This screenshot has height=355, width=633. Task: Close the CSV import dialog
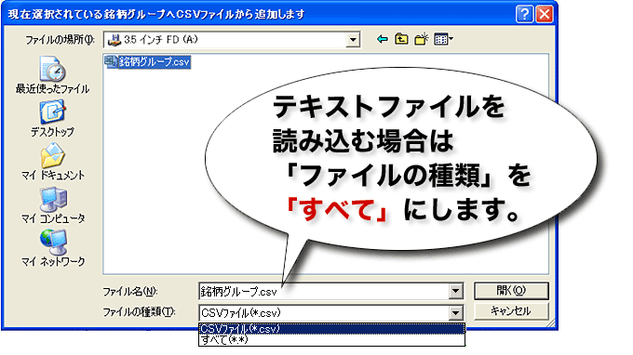point(545,15)
